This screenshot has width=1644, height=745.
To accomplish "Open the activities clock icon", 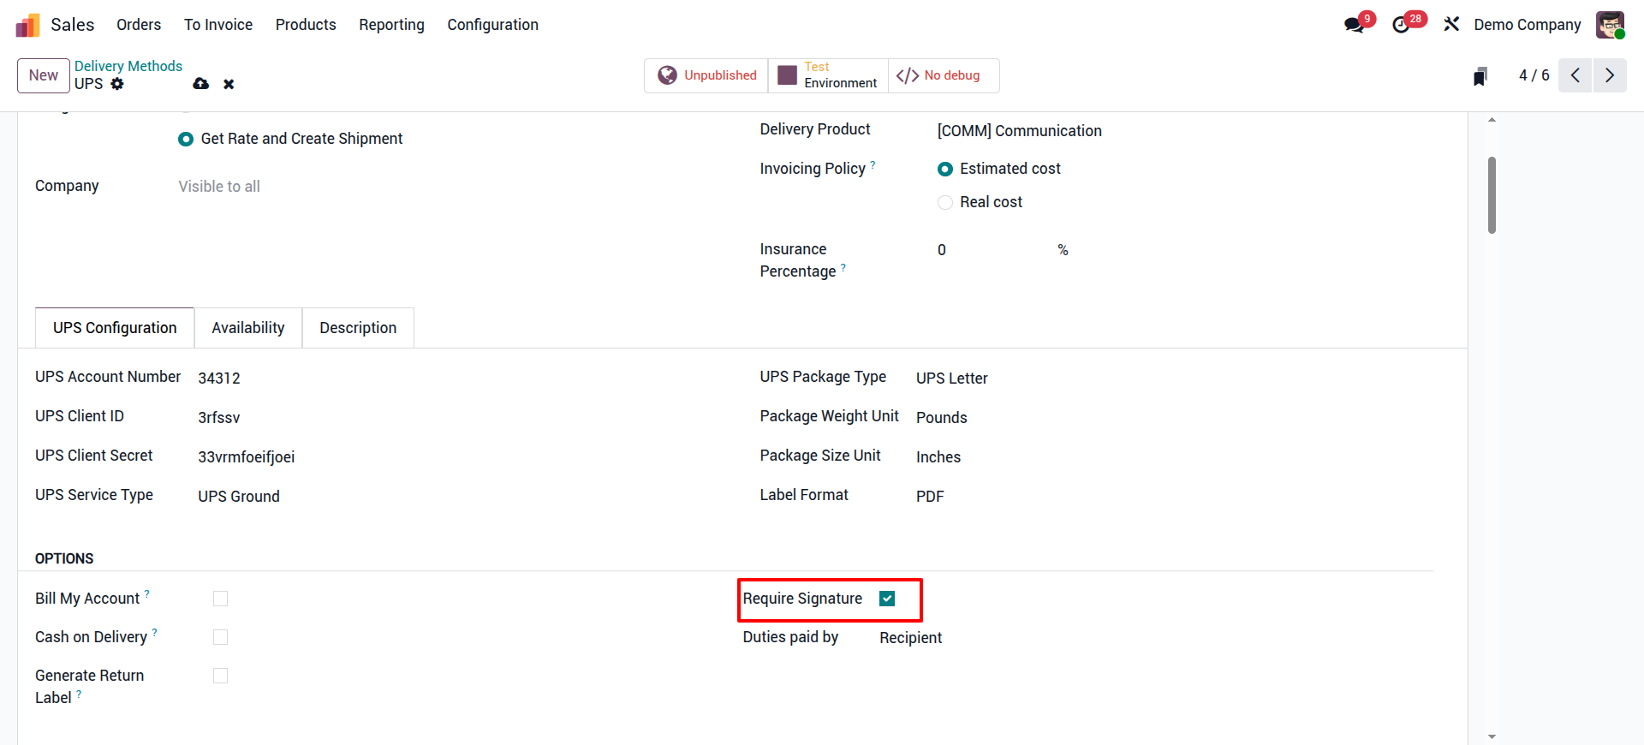I will (1401, 25).
